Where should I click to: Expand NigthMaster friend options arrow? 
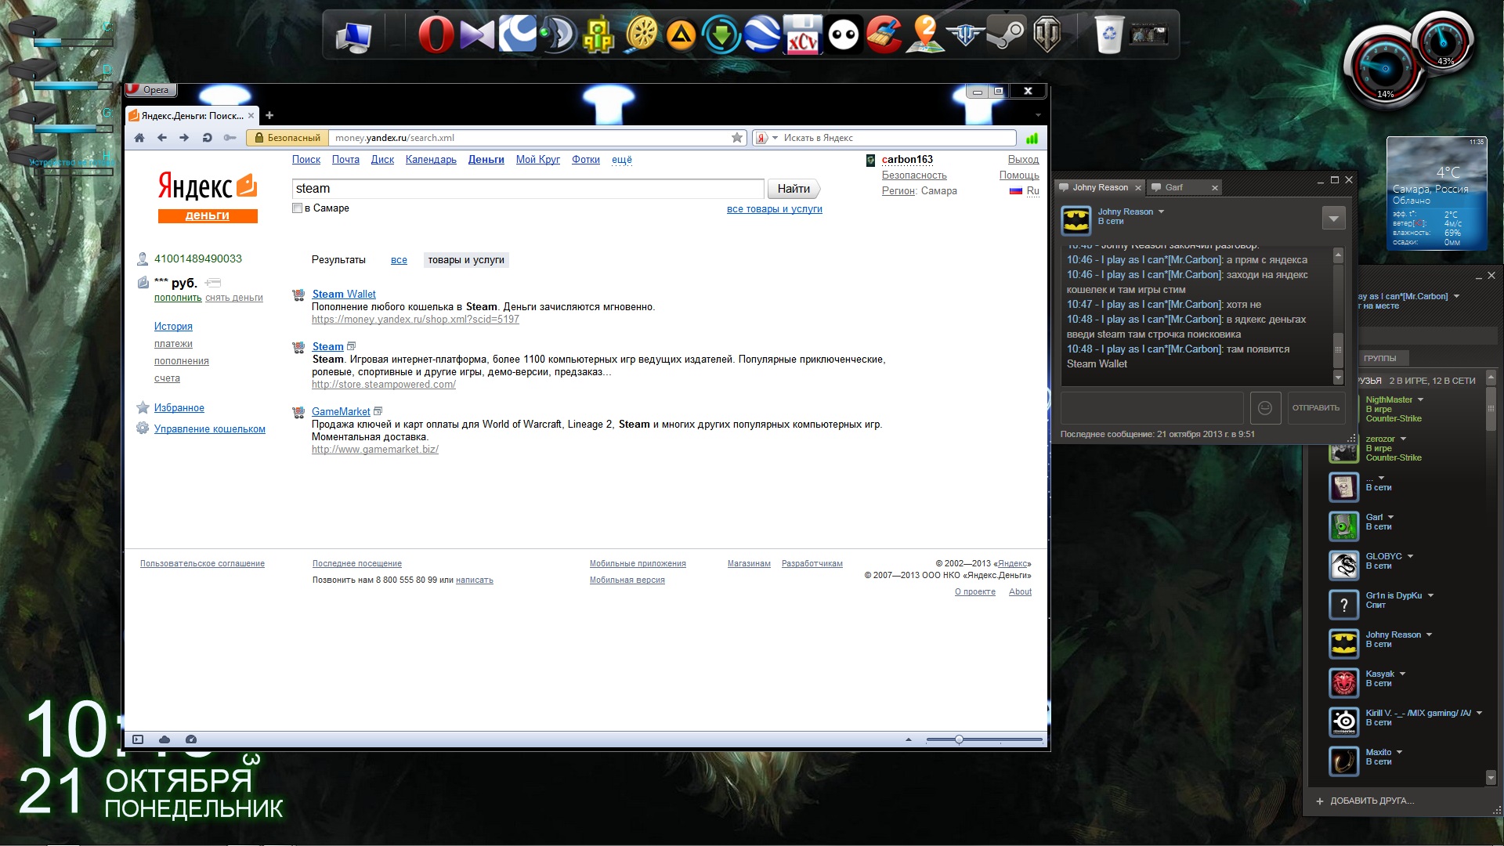coord(1420,399)
